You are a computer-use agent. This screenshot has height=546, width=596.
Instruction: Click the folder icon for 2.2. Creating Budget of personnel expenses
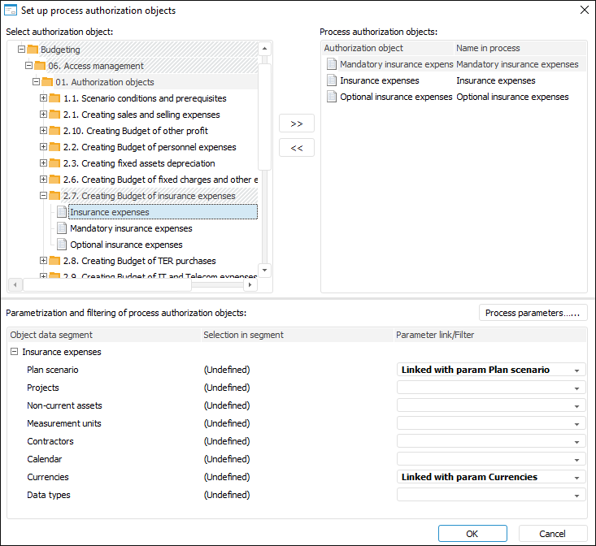coord(54,147)
